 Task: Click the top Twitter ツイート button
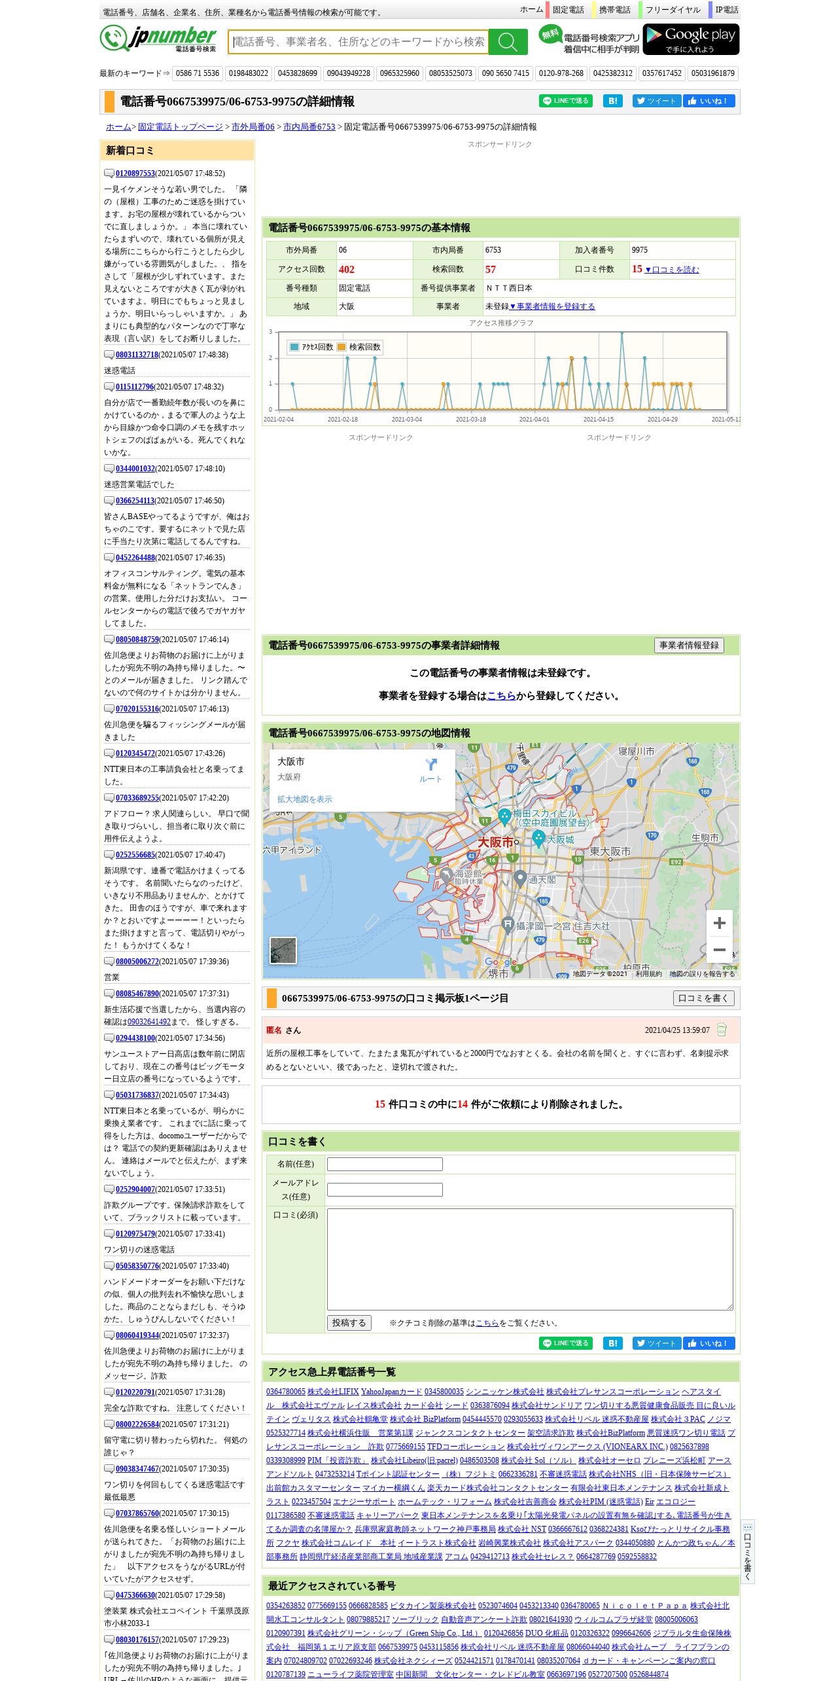tap(657, 101)
